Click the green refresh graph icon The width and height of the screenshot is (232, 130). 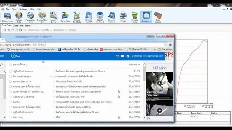point(21,30)
